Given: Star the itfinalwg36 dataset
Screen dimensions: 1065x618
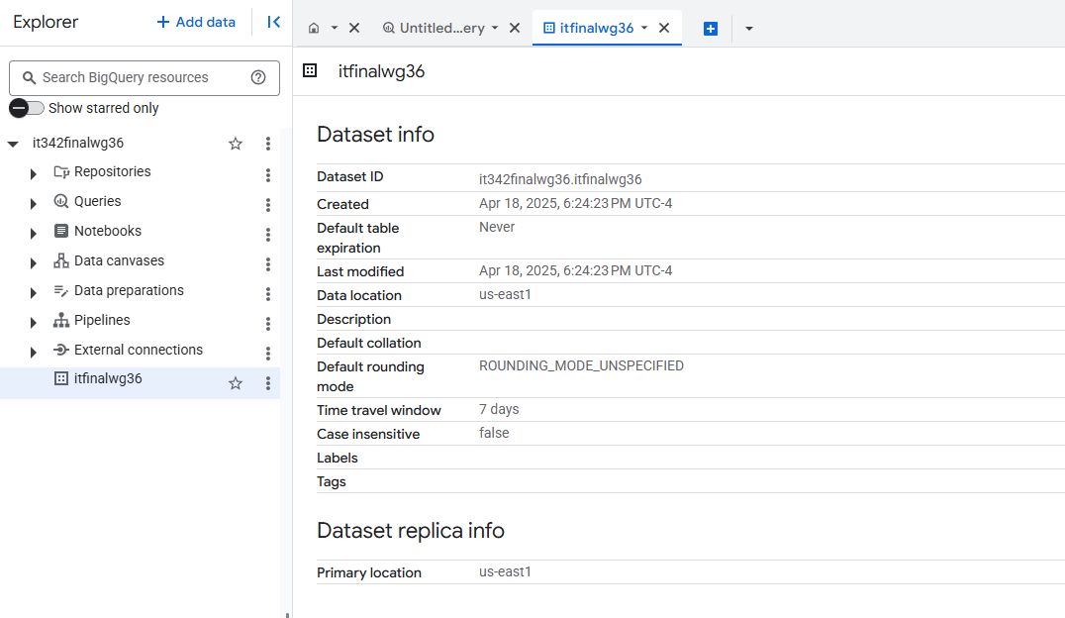Looking at the screenshot, I should click(236, 383).
